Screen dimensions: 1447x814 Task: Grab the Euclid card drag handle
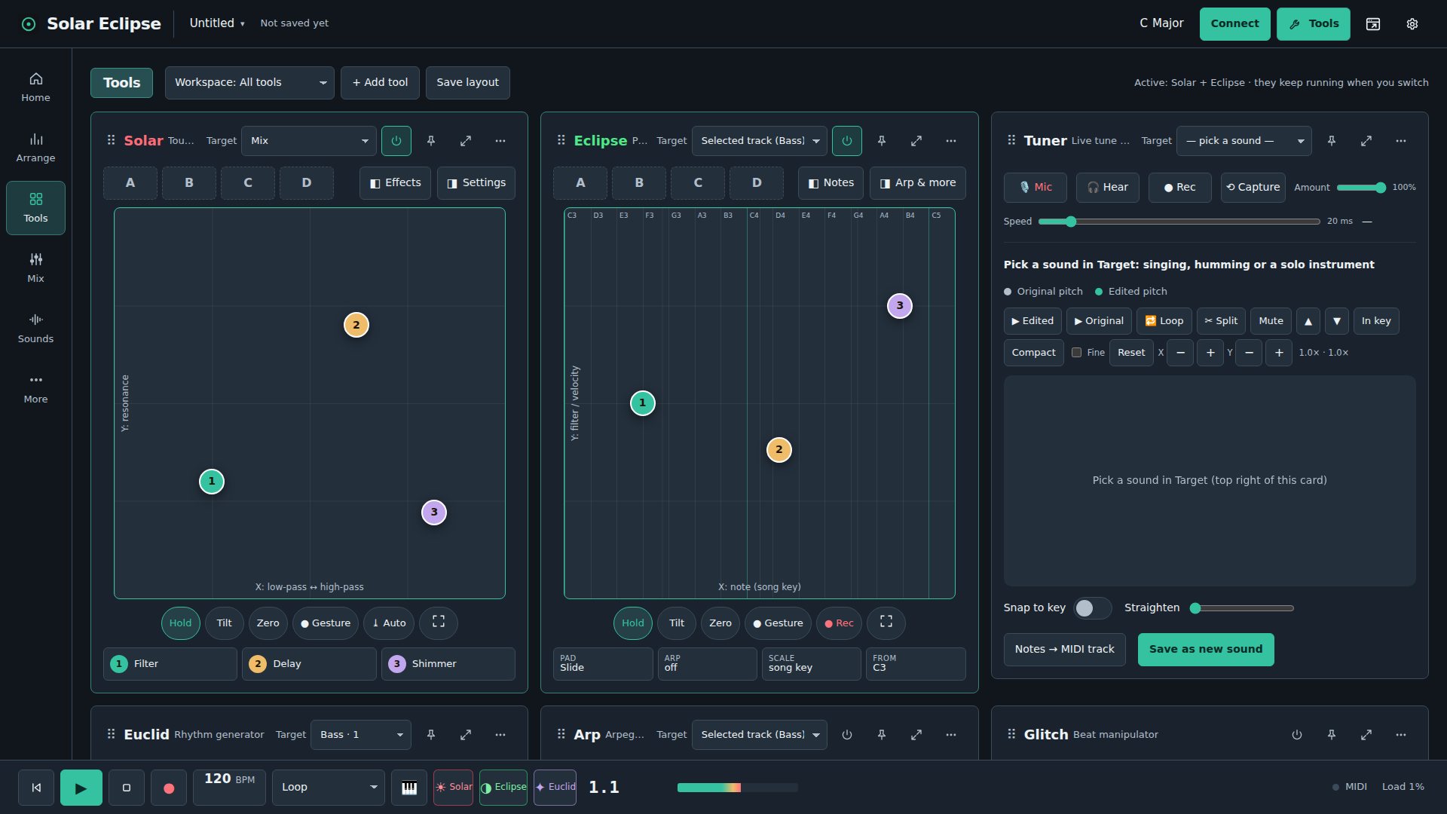tap(112, 734)
